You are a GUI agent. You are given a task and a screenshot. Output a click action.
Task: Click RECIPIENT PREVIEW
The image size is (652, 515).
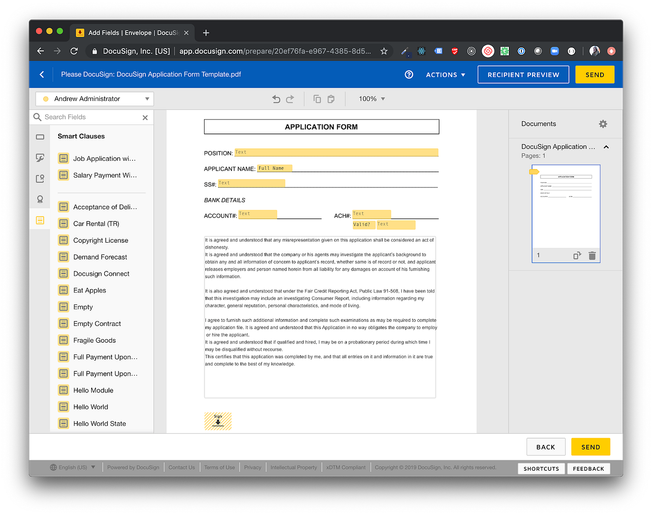523,74
